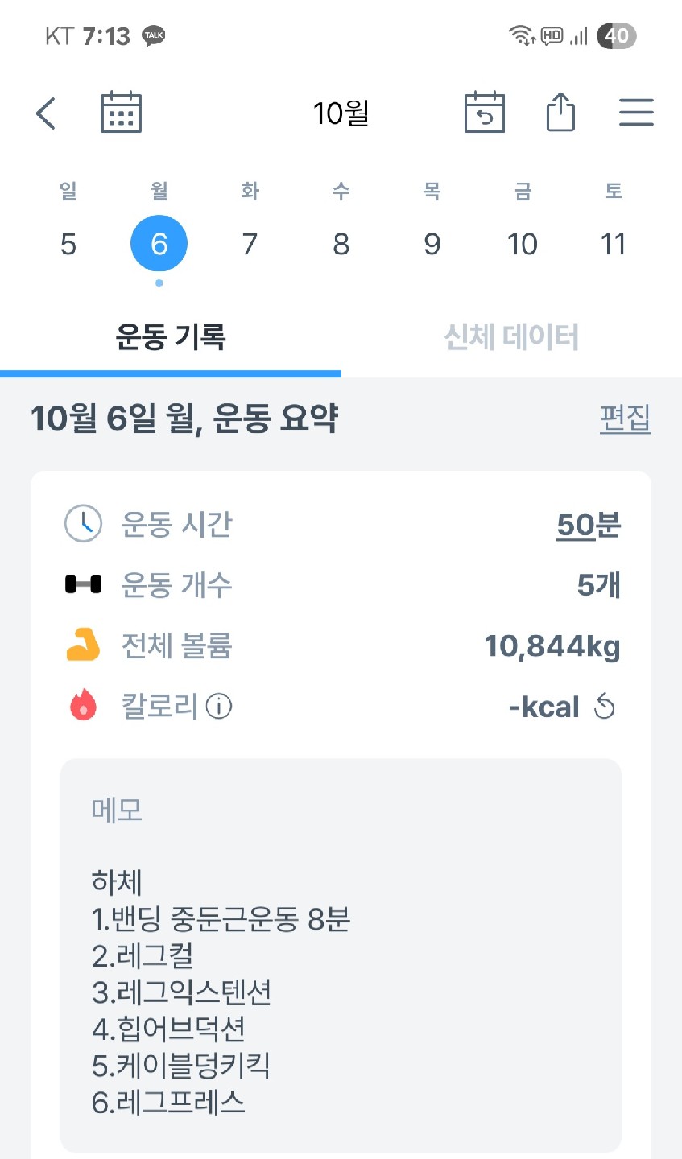Screen dimensions: 682x1159
Task: Tap the 50분 workout time value
Action: (x=588, y=526)
